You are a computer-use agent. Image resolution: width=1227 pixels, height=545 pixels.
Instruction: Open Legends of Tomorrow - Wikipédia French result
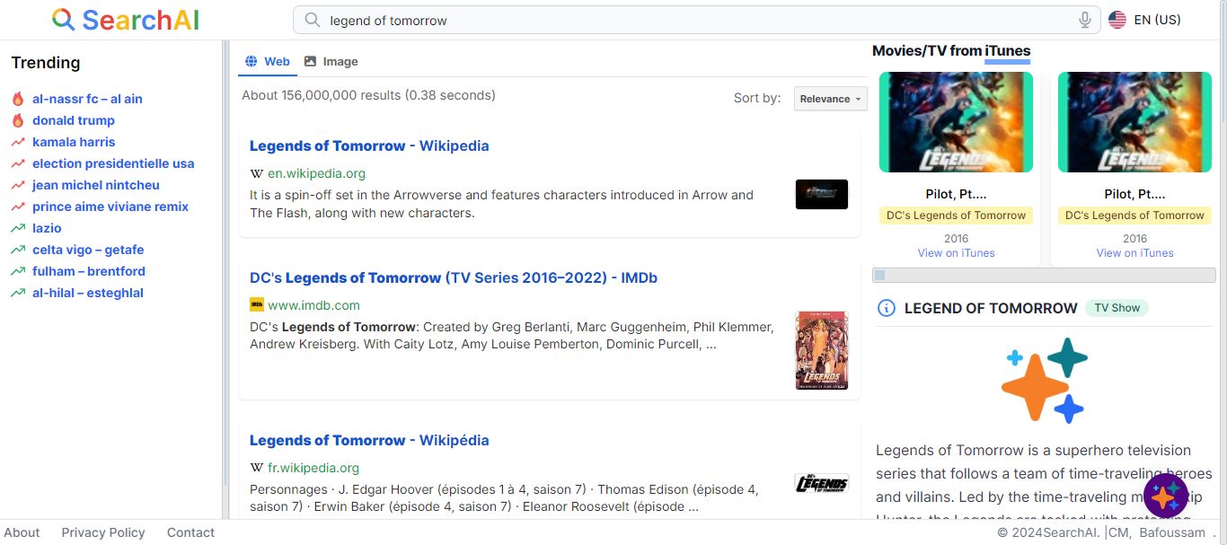coord(369,440)
